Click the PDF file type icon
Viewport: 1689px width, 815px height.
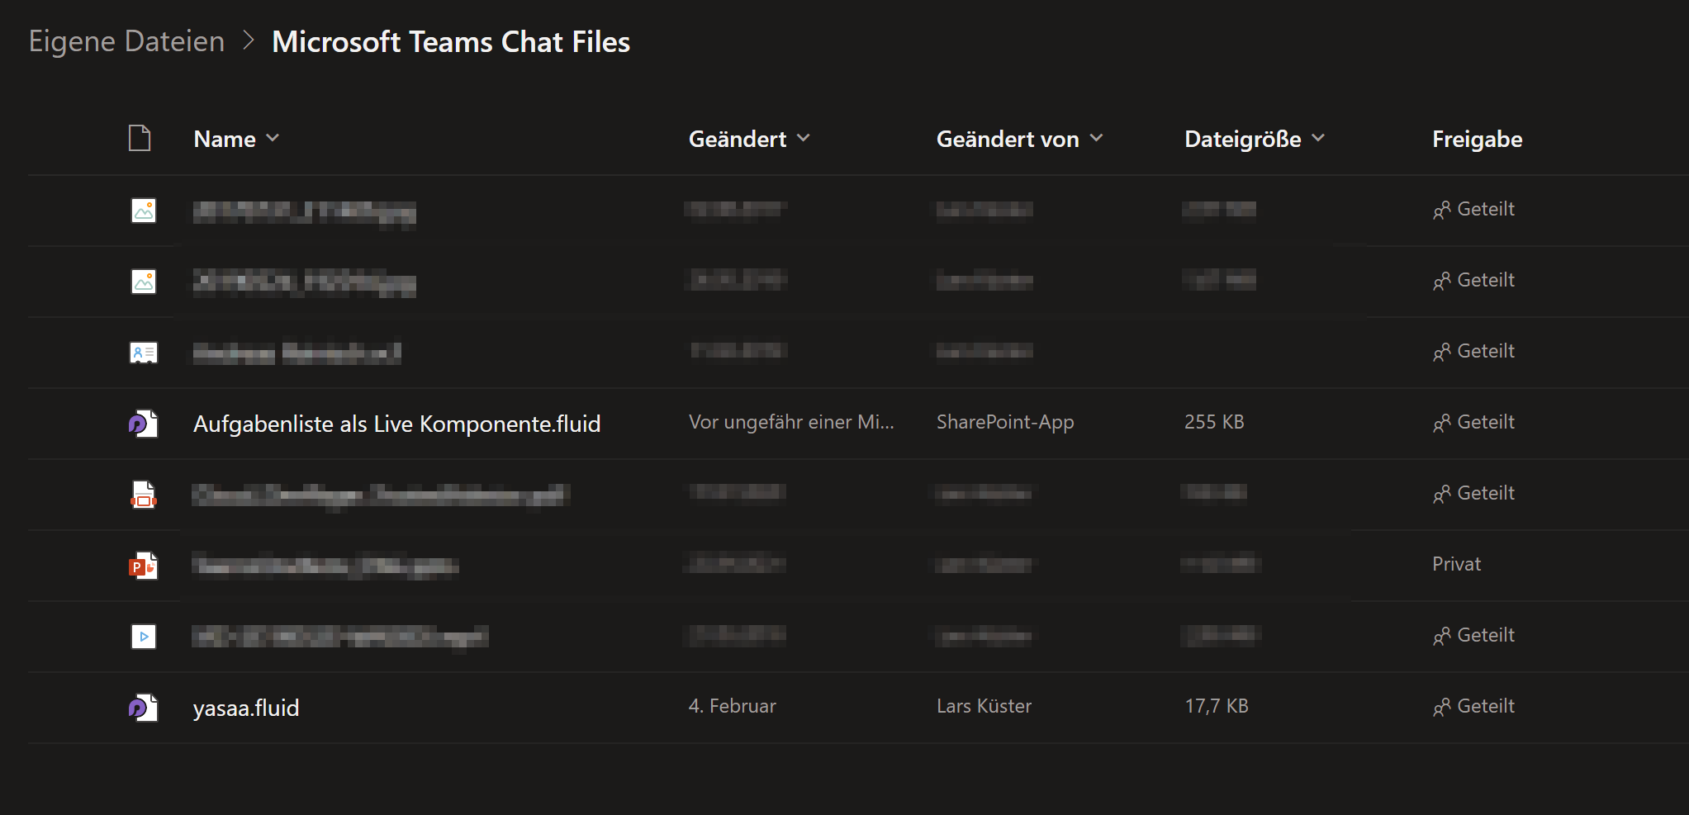(144, 495)
